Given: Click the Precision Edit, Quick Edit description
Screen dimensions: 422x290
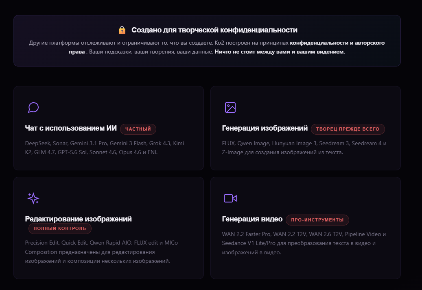Looking at the screenshot, I should click(x=101, y=251).
